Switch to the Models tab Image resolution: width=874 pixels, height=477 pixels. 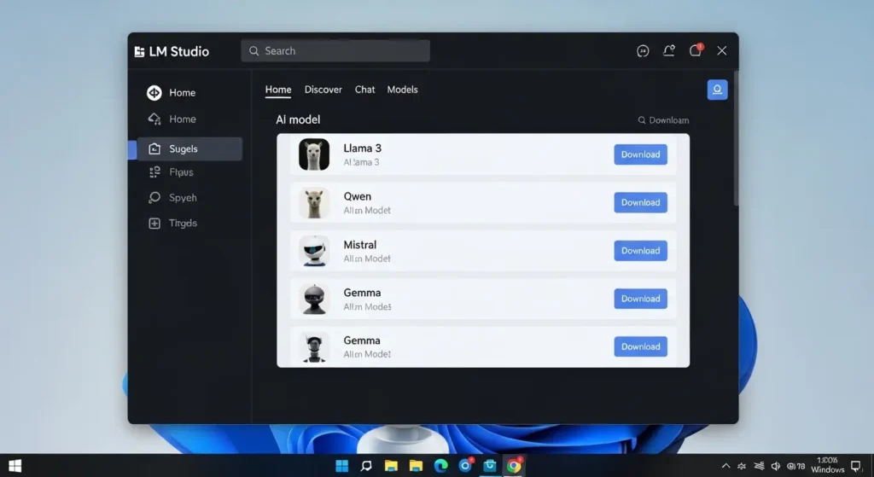[x=403, y=90]
